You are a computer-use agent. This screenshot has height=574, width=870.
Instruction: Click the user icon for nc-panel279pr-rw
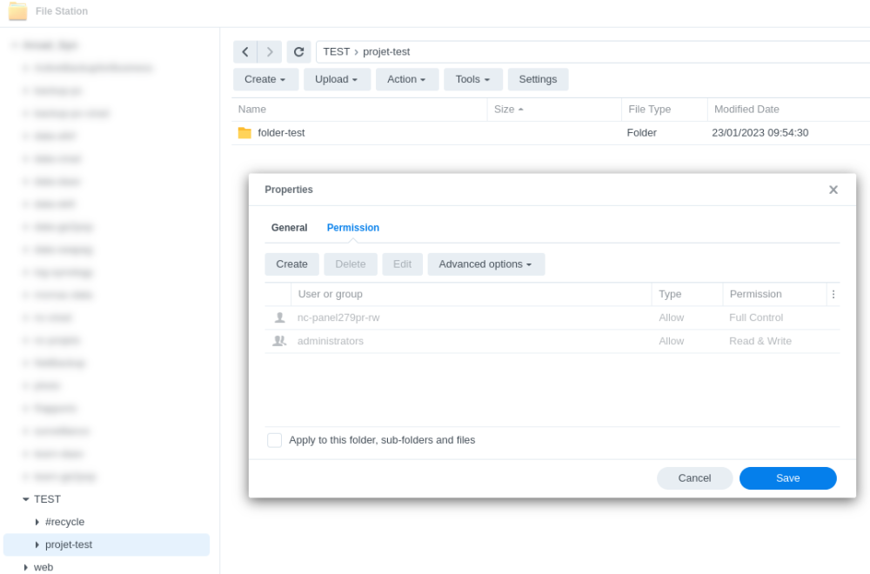tap(279, 318)
